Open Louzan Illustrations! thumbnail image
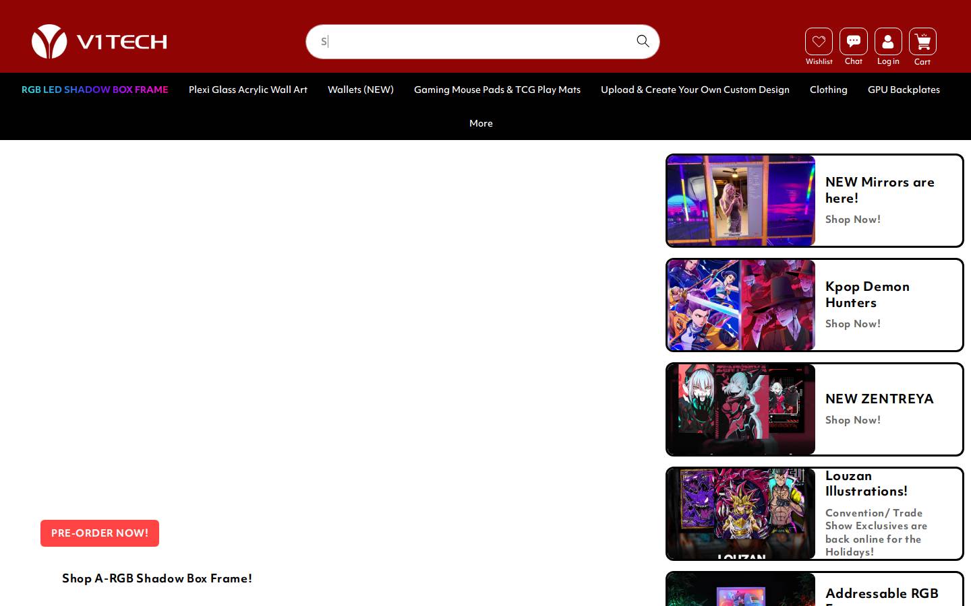971x606 pixels. (741, 514)
